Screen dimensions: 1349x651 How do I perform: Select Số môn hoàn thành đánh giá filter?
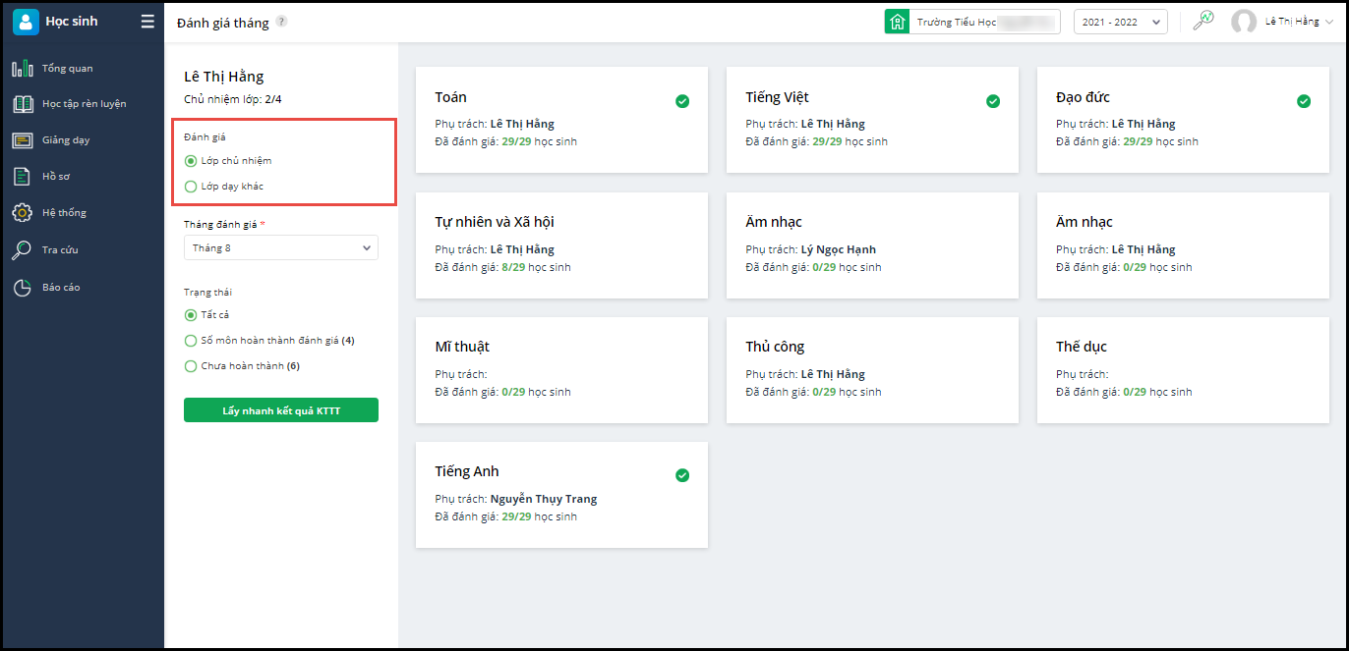pyautogui.click(x=191, y=341)
